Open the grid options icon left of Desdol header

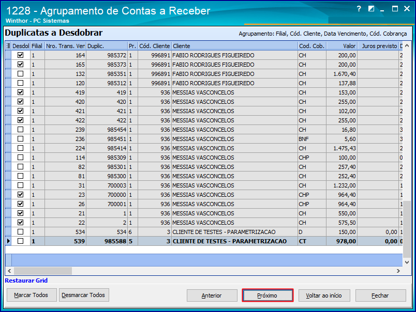pos(8,46)
